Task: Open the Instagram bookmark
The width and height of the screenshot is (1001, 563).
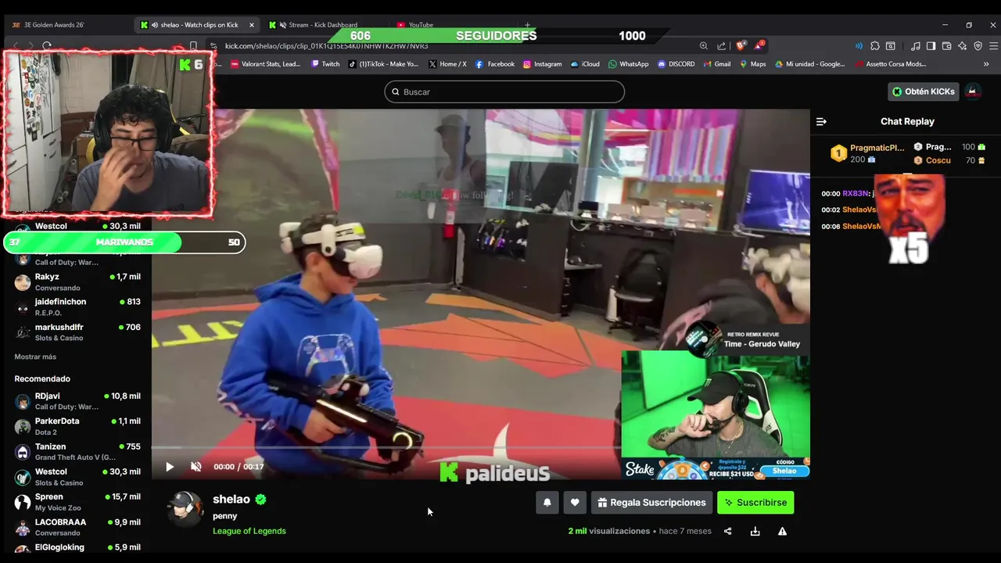Action: (x=542, y=64)
